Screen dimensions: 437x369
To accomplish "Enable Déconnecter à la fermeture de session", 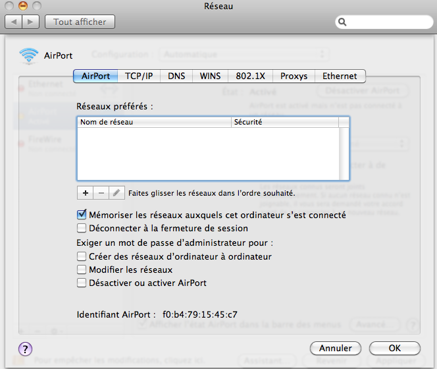I will pyautogui.click(x=82, y=228).
